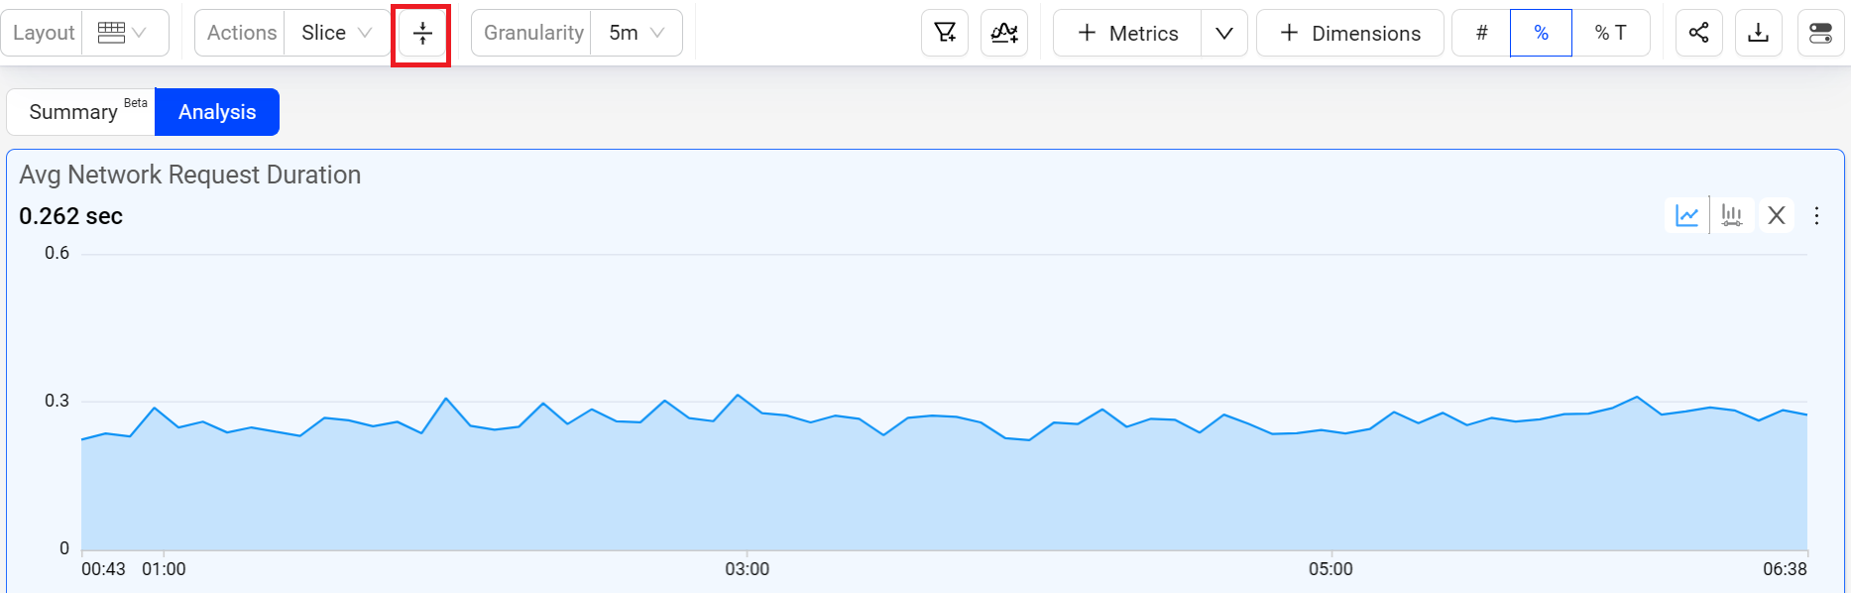The height and width of the screenshot is (593, 1851).
Task: Click the add chart annotation icon
Action: (1004, 33)
